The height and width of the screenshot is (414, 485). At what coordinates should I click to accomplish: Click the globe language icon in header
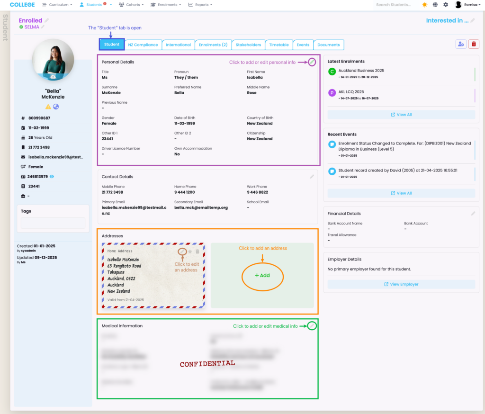(435, 5)
